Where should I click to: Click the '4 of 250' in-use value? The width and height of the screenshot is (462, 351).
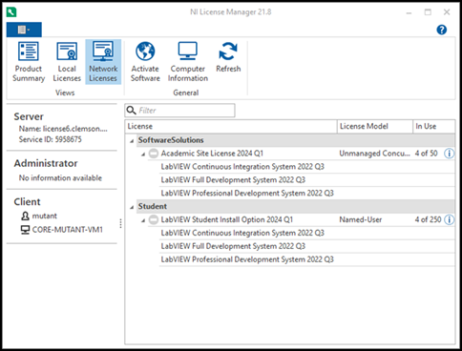click(428, 219)
